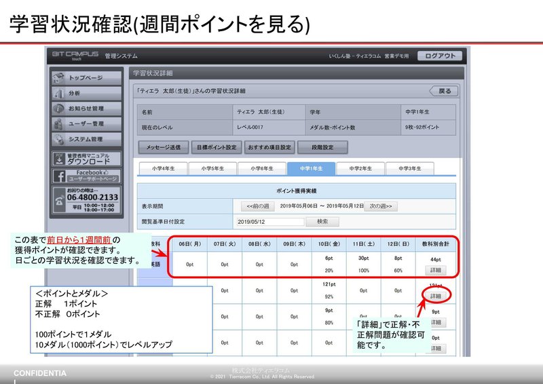Click the 11日(土) column header

pos(364,244)
